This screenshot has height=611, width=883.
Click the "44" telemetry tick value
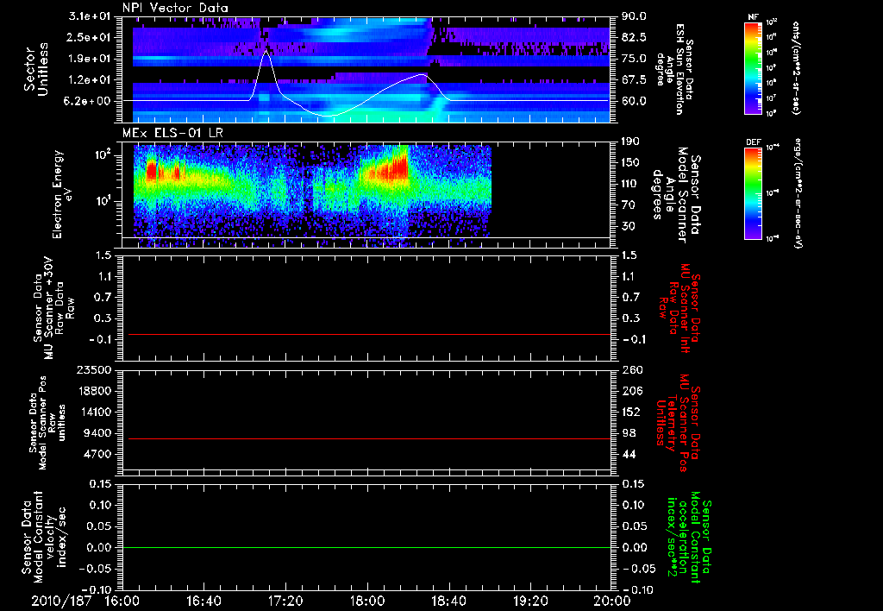click(x=629, y=454)
